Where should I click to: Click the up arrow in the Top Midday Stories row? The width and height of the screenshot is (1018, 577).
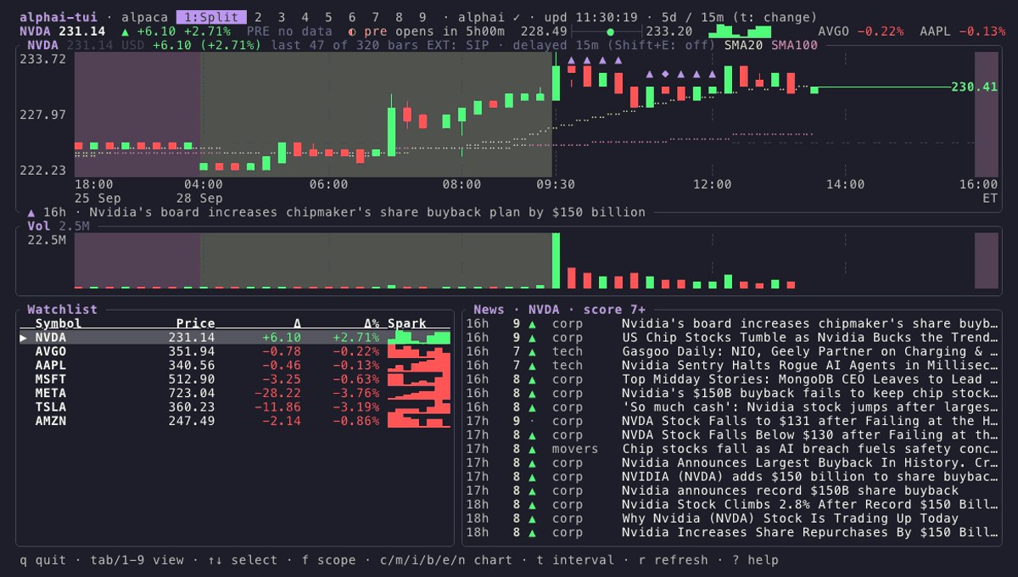[x=532, y=379]
